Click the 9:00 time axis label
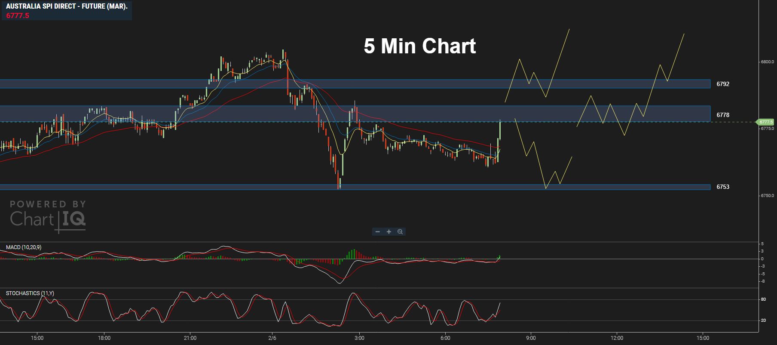777x345 pixels. [x=531, y=338]
